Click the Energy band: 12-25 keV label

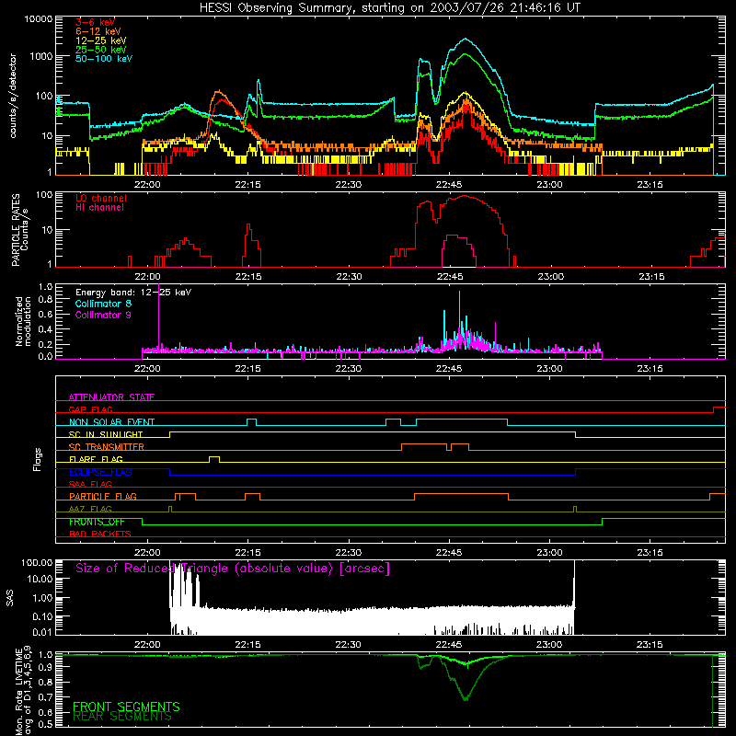click(133, 293)
